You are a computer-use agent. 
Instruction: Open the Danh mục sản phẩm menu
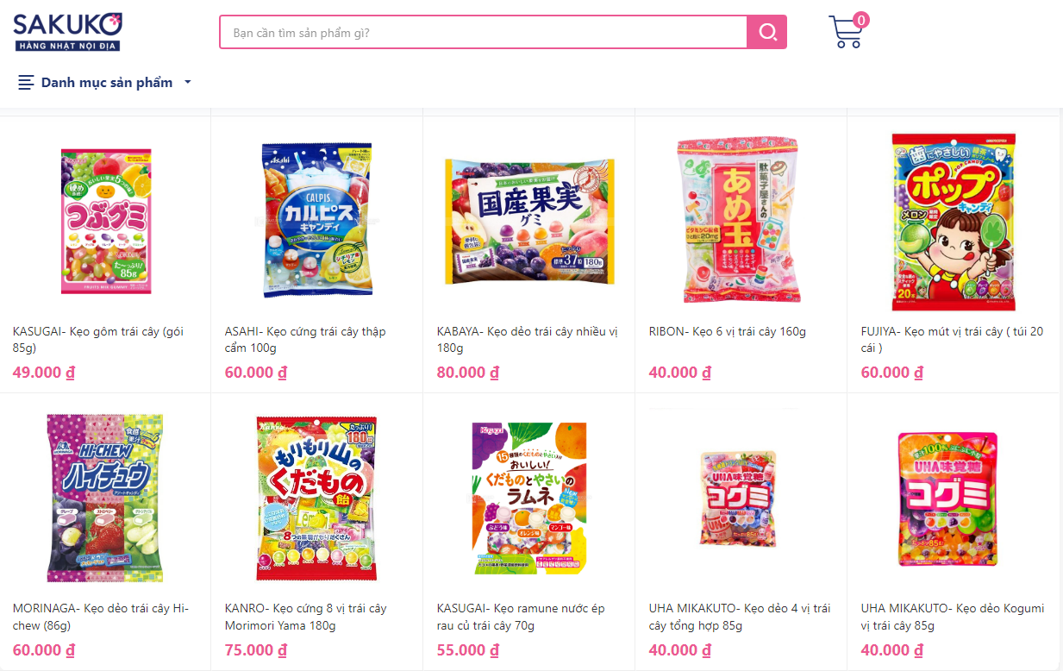(x=105, y=83)
